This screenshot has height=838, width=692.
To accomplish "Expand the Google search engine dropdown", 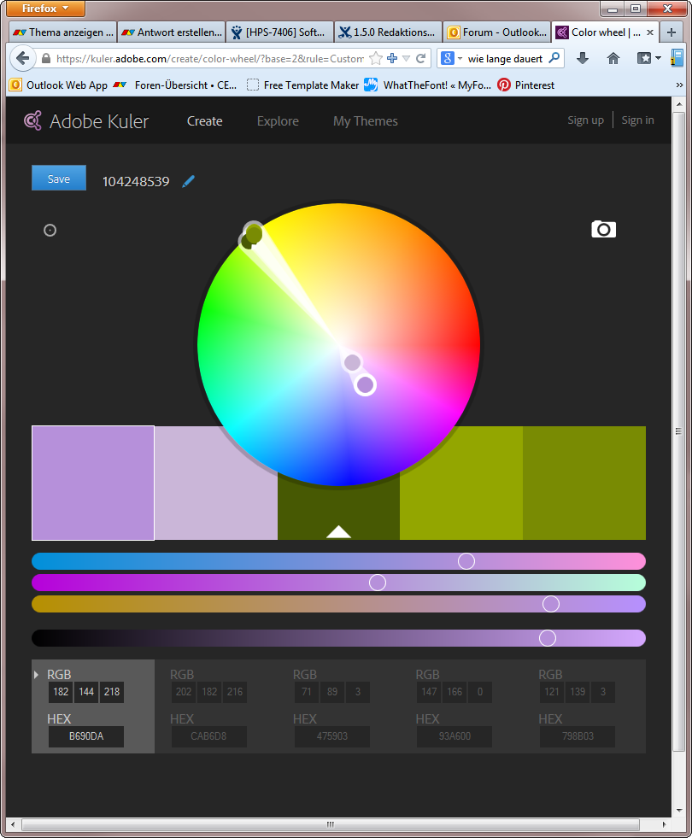I will [x=452, y=58].
